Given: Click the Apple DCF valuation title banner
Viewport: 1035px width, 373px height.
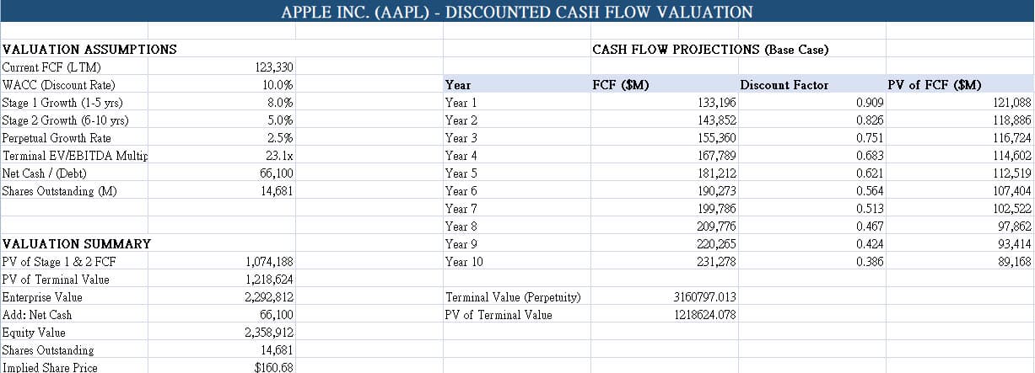Looking at the screenshot, I should 517,12.
